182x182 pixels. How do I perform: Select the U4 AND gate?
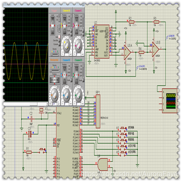(x=102, y=165)
